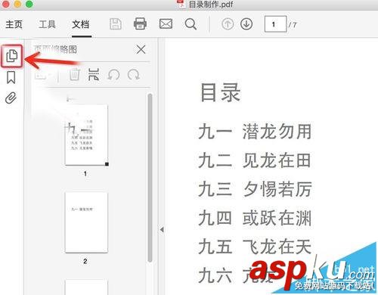The height and width of the screenshot is (295, 378).
Task: Click the page 1 label under thumbnail
Action: pyautogui.click(x=85, y=174)
